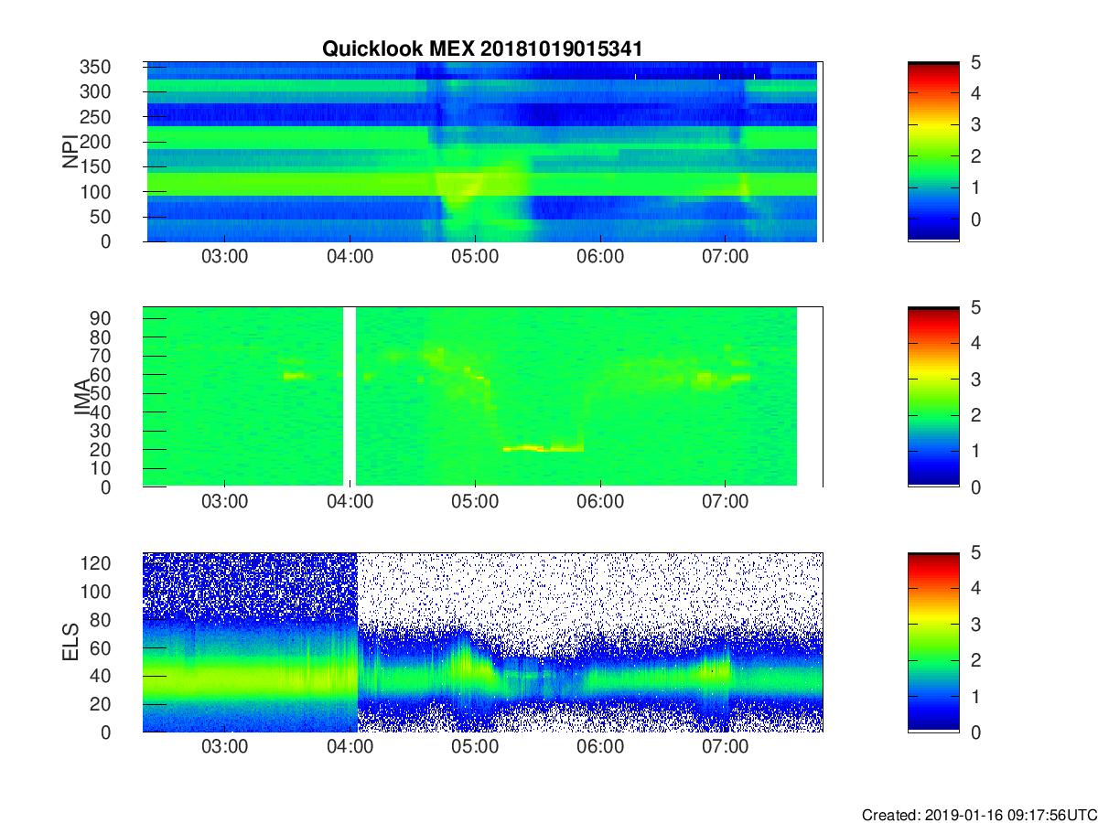Click the 07:00 time label under ELS plot
Viewport: 1098px width, 823px height.
[x=725, y=747]
